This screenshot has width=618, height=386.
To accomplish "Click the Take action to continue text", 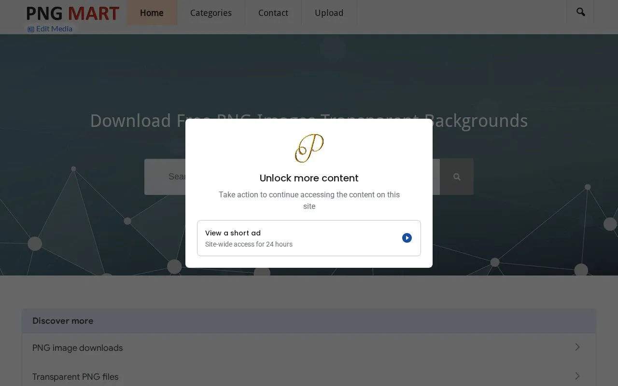I will (309, 200).
